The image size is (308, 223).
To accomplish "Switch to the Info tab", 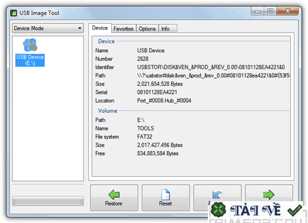I will click(x=168, y=29).
